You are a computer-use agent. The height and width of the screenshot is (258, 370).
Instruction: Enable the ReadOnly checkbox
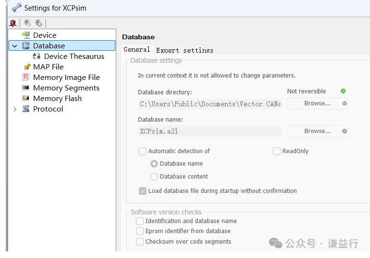pyautogui.click(x=277, y=151)
